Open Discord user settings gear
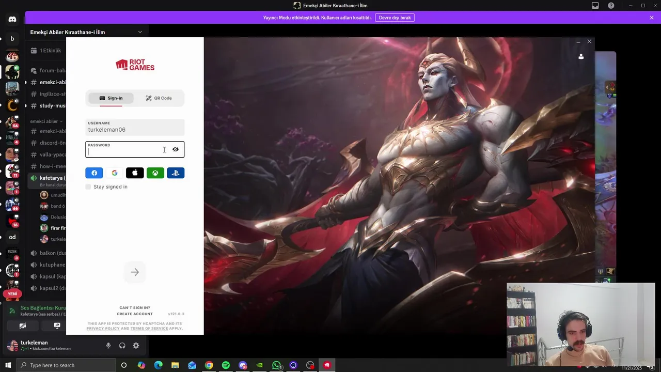 click(x=136, y=346)
